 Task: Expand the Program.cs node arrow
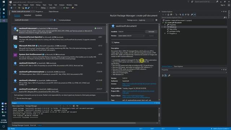pyautogui.click(x=165, y=34)
